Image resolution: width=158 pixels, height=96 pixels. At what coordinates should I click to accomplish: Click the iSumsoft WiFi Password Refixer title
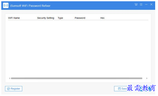click(x=30, y=6)
